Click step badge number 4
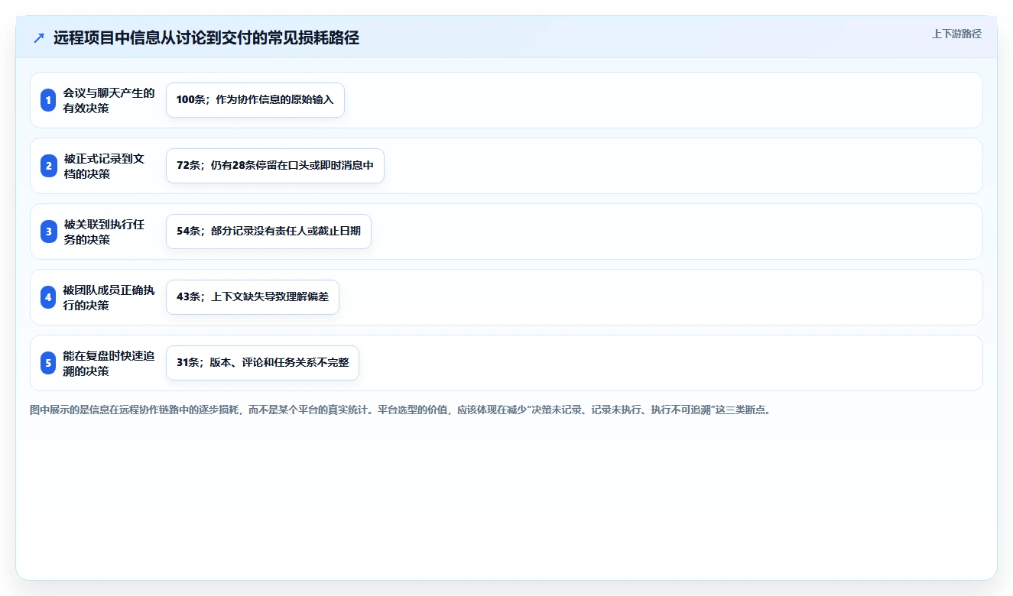Screen dimensions: 1013x596 pyautogui.click(x=48, y=297)
